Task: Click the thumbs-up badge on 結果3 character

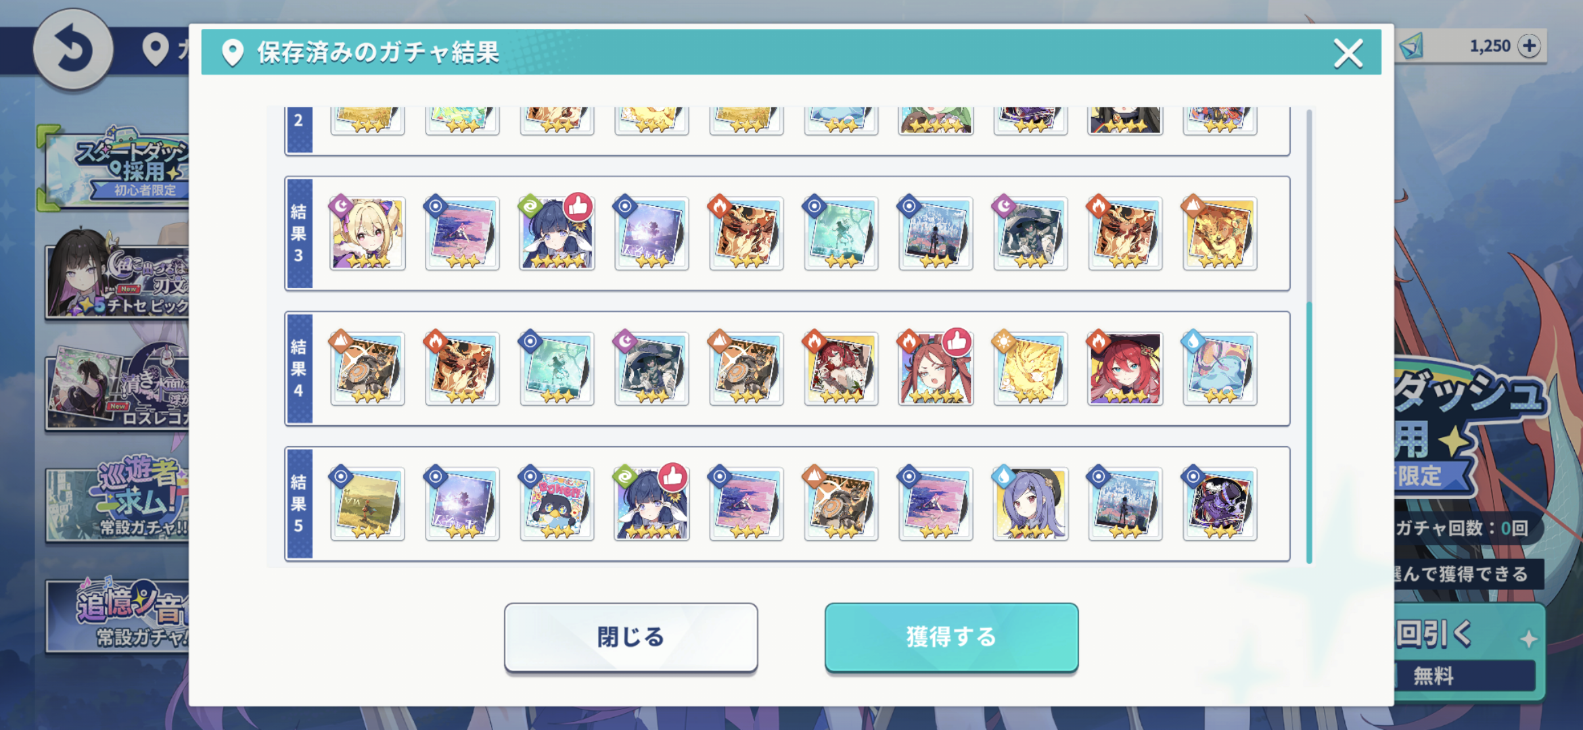Action: pyautogui.click(x=578, y=207)
